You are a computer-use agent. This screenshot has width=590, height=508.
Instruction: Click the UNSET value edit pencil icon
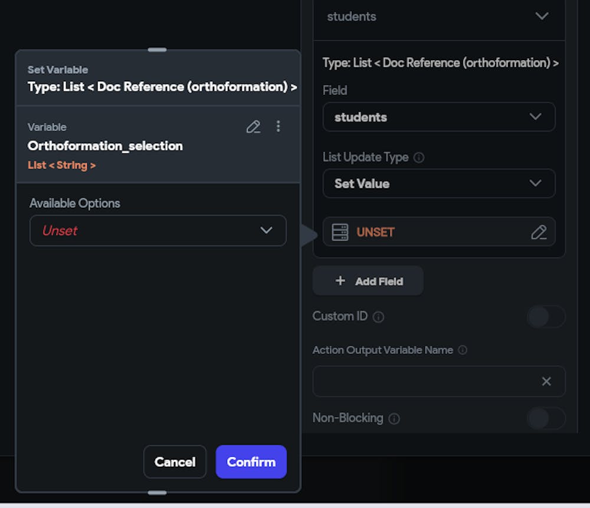[538, 232]
